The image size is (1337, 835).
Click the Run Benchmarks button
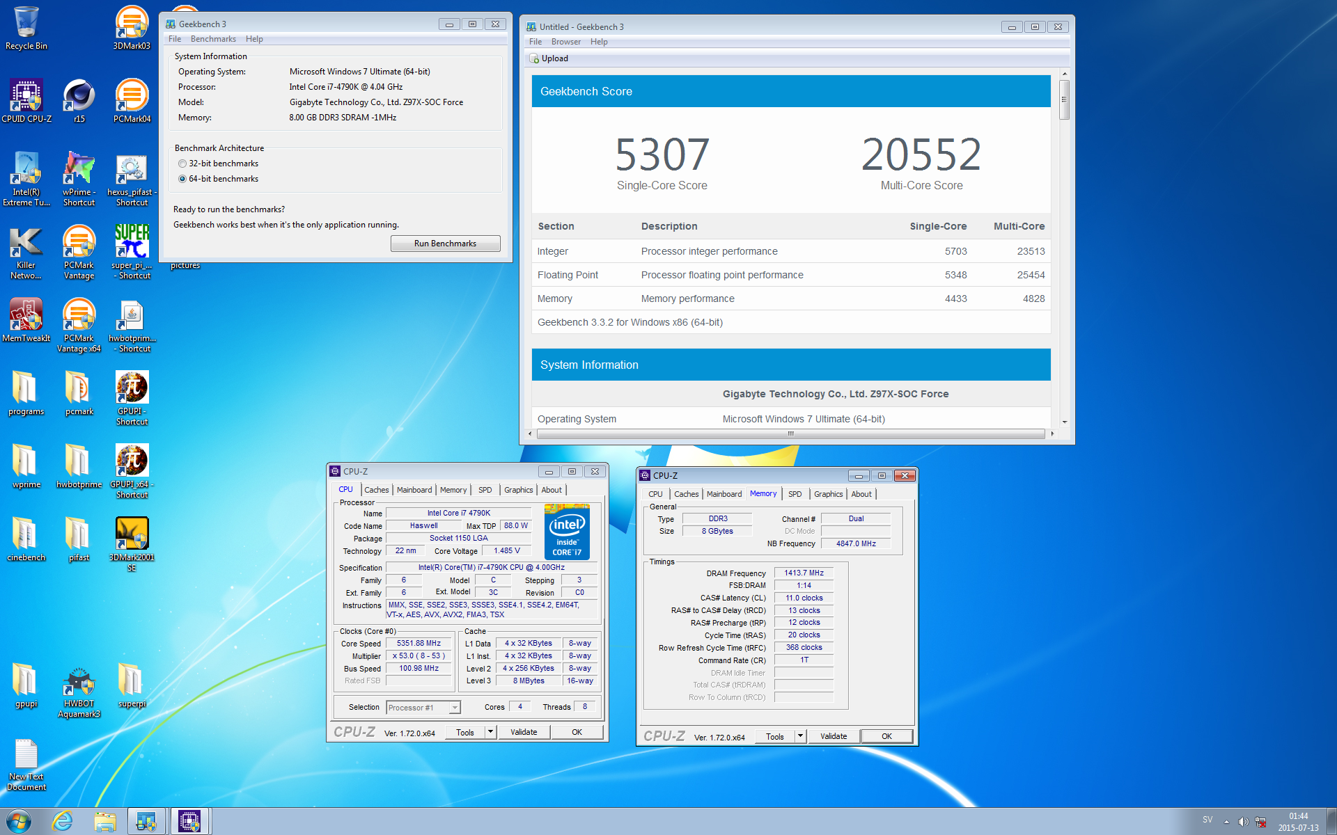pyautogui.click(x=446, y=244)
